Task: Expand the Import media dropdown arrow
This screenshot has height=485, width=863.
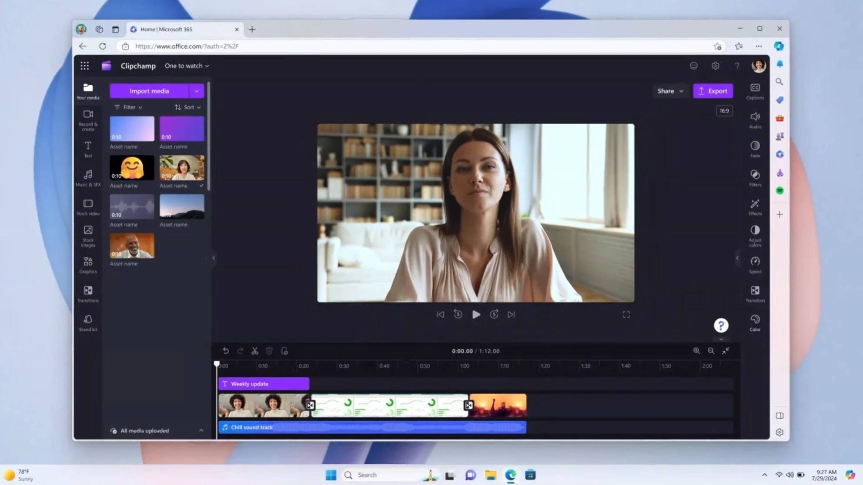Action: pyautogui.click(x=197, y=91)
